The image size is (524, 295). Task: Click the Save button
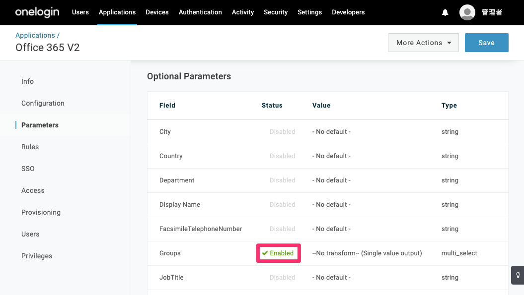(x=487, y=43)
